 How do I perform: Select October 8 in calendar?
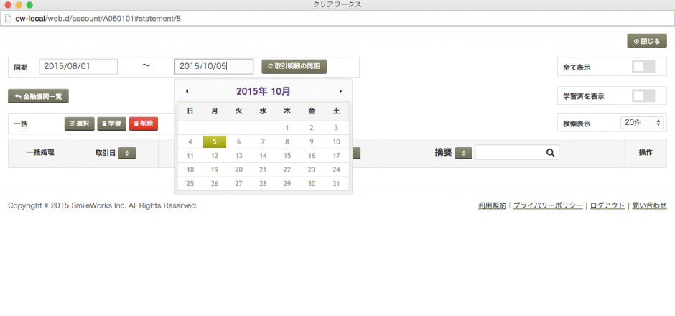tap(287, 142)
